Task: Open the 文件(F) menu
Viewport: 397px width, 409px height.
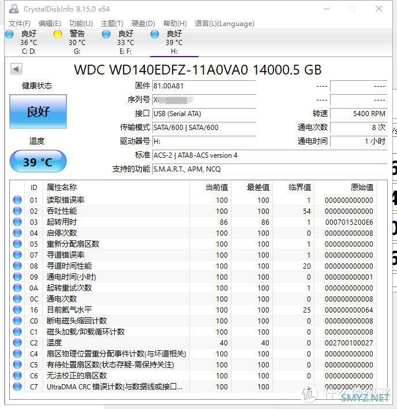Action: click(20, 24)
